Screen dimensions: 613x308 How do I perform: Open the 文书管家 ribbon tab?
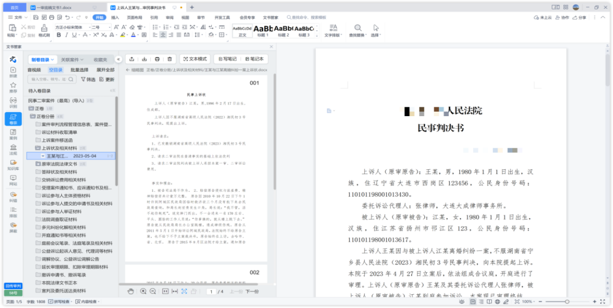271,17
